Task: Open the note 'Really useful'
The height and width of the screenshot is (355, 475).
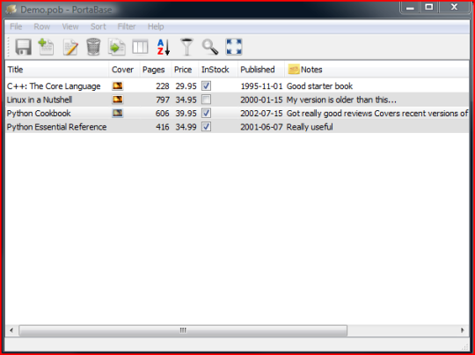Action: 310,127
